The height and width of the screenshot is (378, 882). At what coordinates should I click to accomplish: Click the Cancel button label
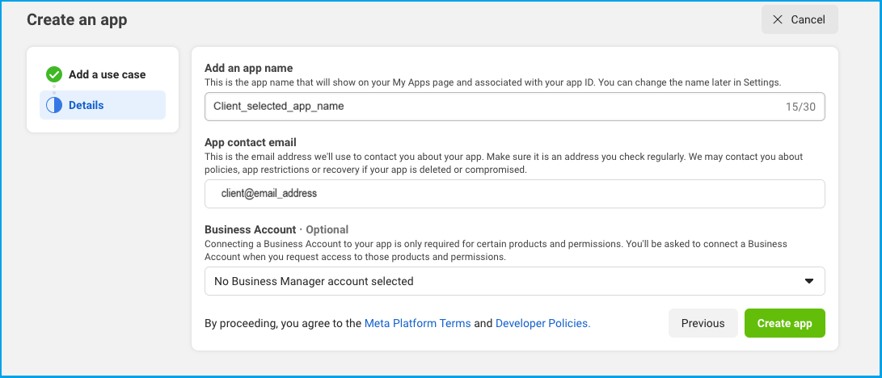pos(808,19)
